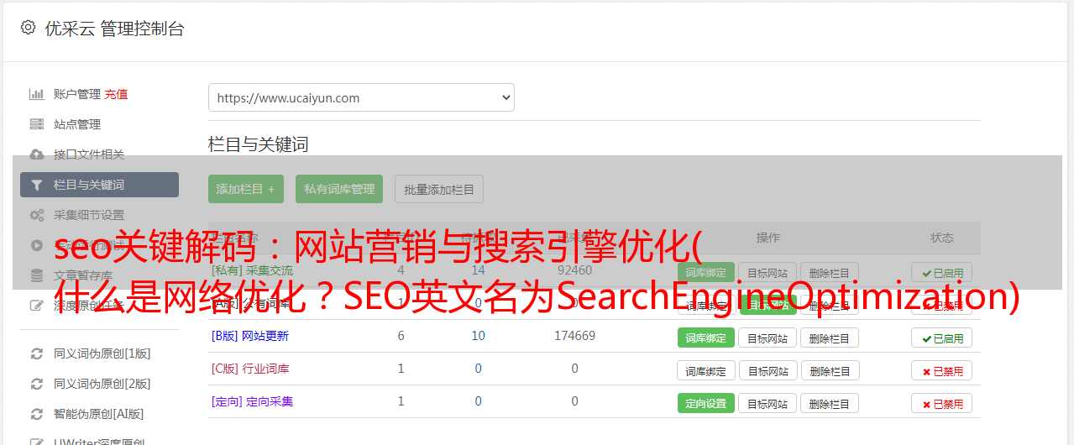Click the 优采云 管理控制台 title
The height and width of the screenshot is (445, 1074).
click(114, 28)
